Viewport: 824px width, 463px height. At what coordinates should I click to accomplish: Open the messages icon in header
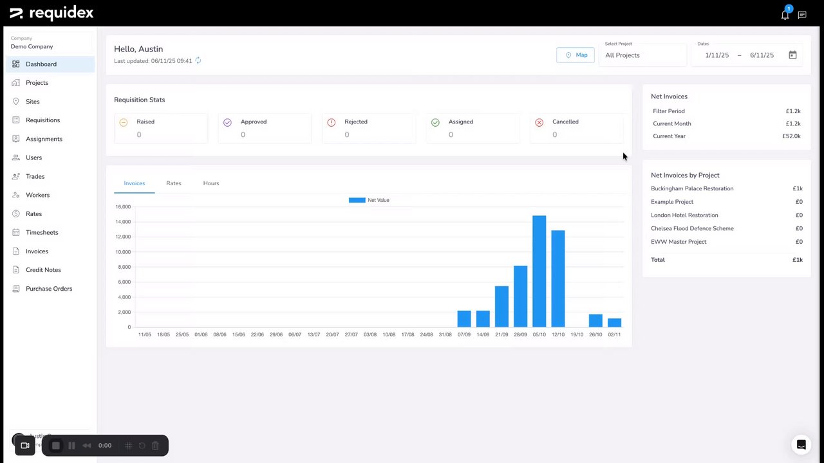tap(802, 15)
